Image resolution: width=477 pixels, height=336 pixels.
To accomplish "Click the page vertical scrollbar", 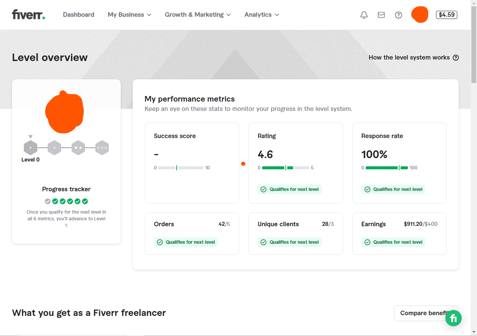I will (x=474, y=168).
